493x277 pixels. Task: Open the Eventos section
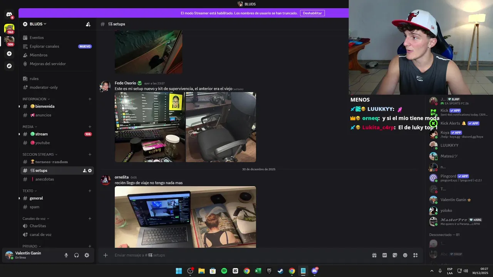(x=57, y=38)
